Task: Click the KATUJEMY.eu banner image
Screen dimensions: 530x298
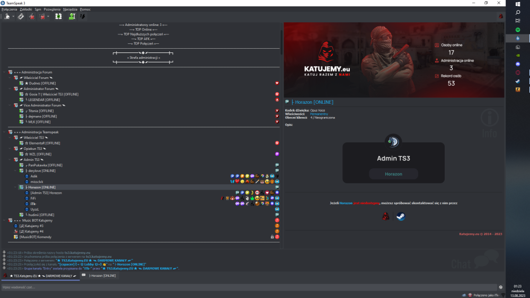Action: click(x=394, y=60)
